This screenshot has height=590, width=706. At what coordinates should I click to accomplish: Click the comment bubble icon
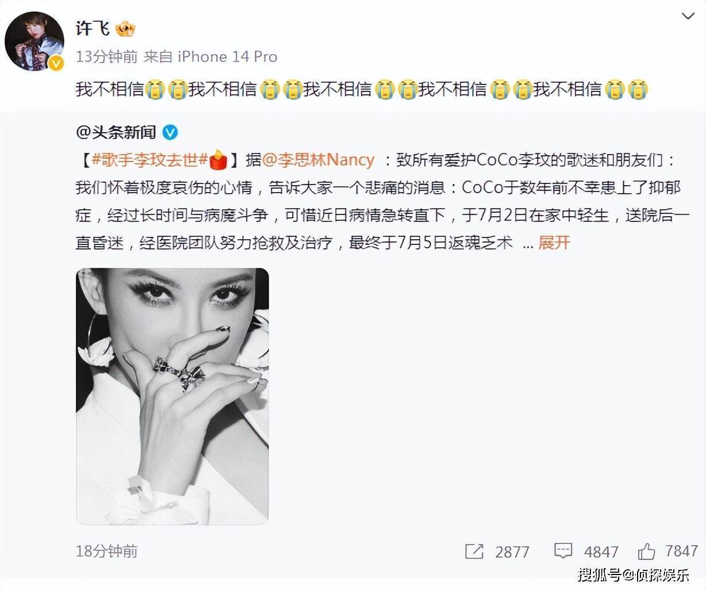[563, 551]
